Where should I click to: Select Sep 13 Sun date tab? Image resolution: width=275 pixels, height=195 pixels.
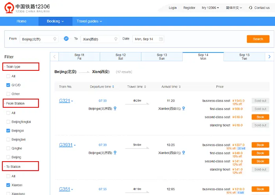[x=162, y=57]
